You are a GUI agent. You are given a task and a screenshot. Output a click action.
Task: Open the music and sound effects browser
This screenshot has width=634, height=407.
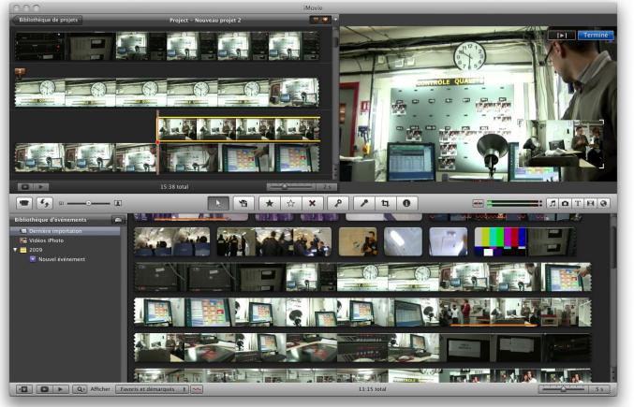click(x=553, y=204)
